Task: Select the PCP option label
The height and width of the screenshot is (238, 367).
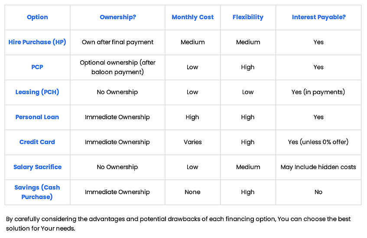Action: coord(37,67)
